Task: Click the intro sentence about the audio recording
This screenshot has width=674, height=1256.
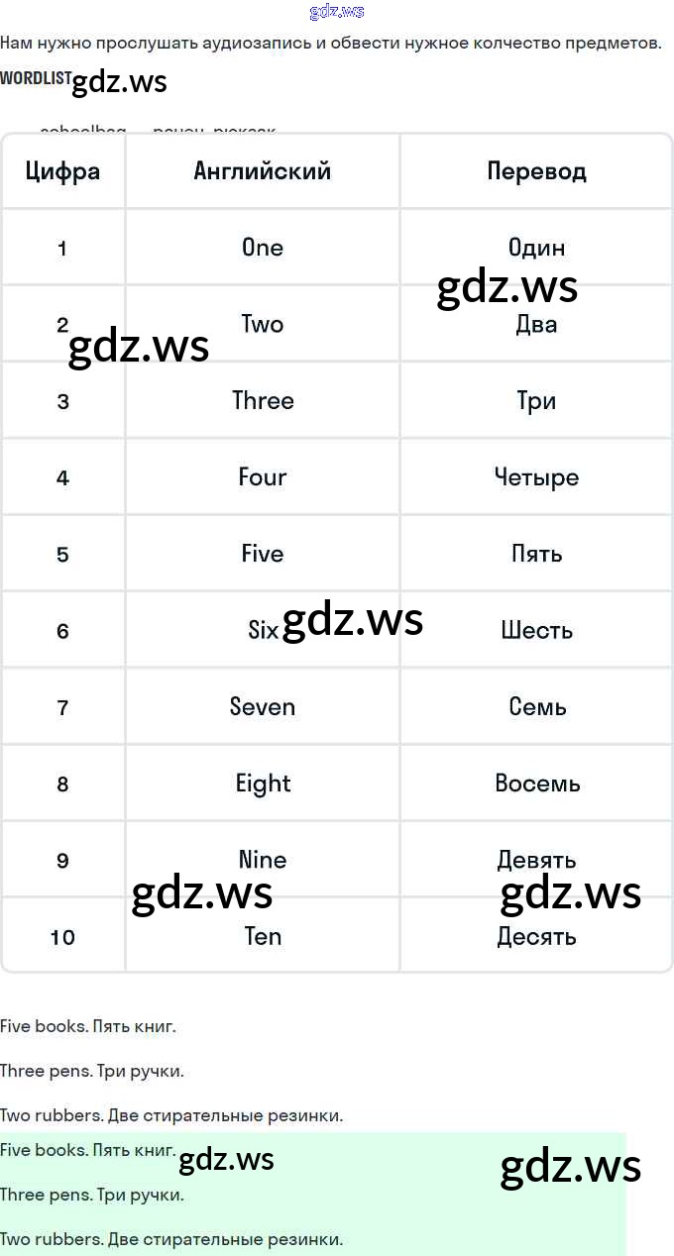Action: pos(330,43)
